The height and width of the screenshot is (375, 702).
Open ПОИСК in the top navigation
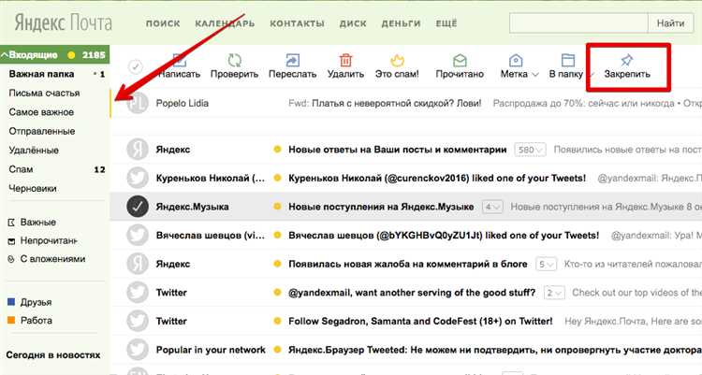163,23
